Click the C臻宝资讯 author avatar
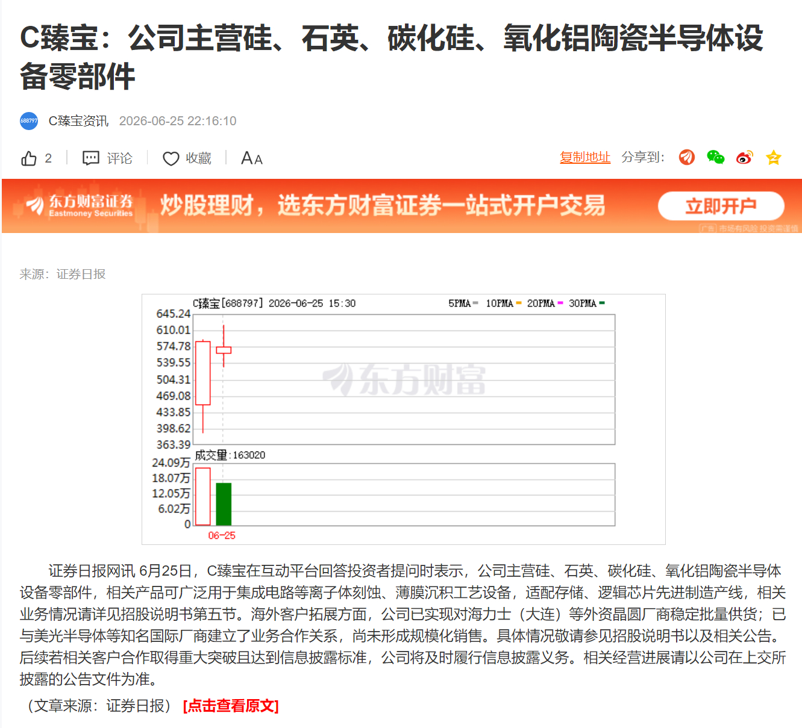This screenshot has height=728, width=802. (29, 121)
